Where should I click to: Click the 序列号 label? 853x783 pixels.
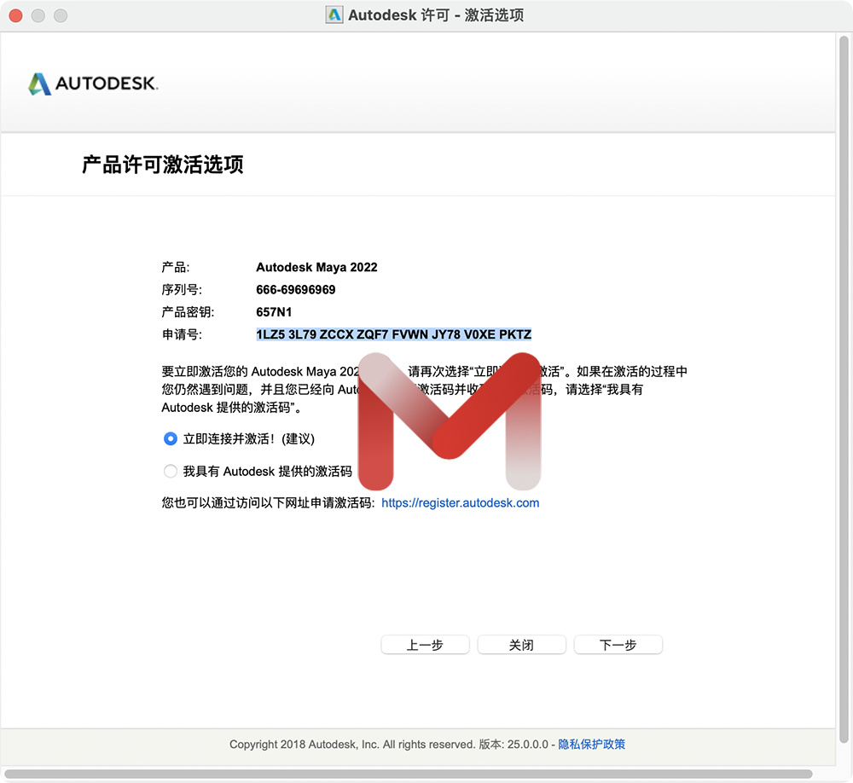pos(182,289)
